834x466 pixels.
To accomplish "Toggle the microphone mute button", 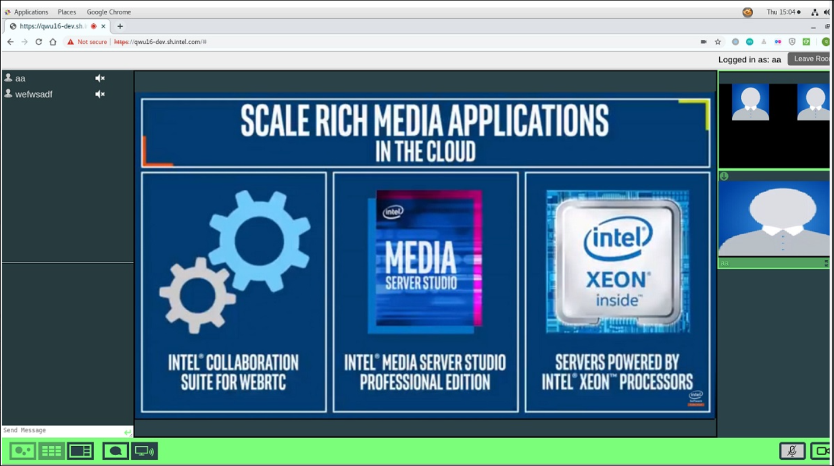I will (792, 451).
